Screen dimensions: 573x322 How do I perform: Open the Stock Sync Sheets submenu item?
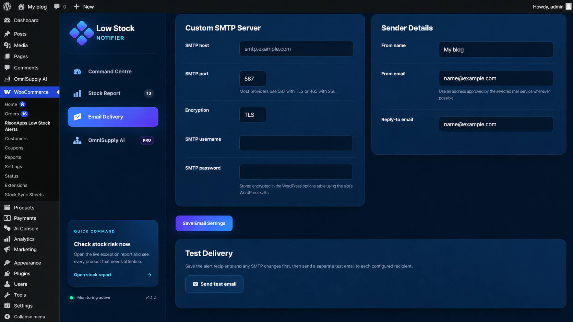pos(24,195)
